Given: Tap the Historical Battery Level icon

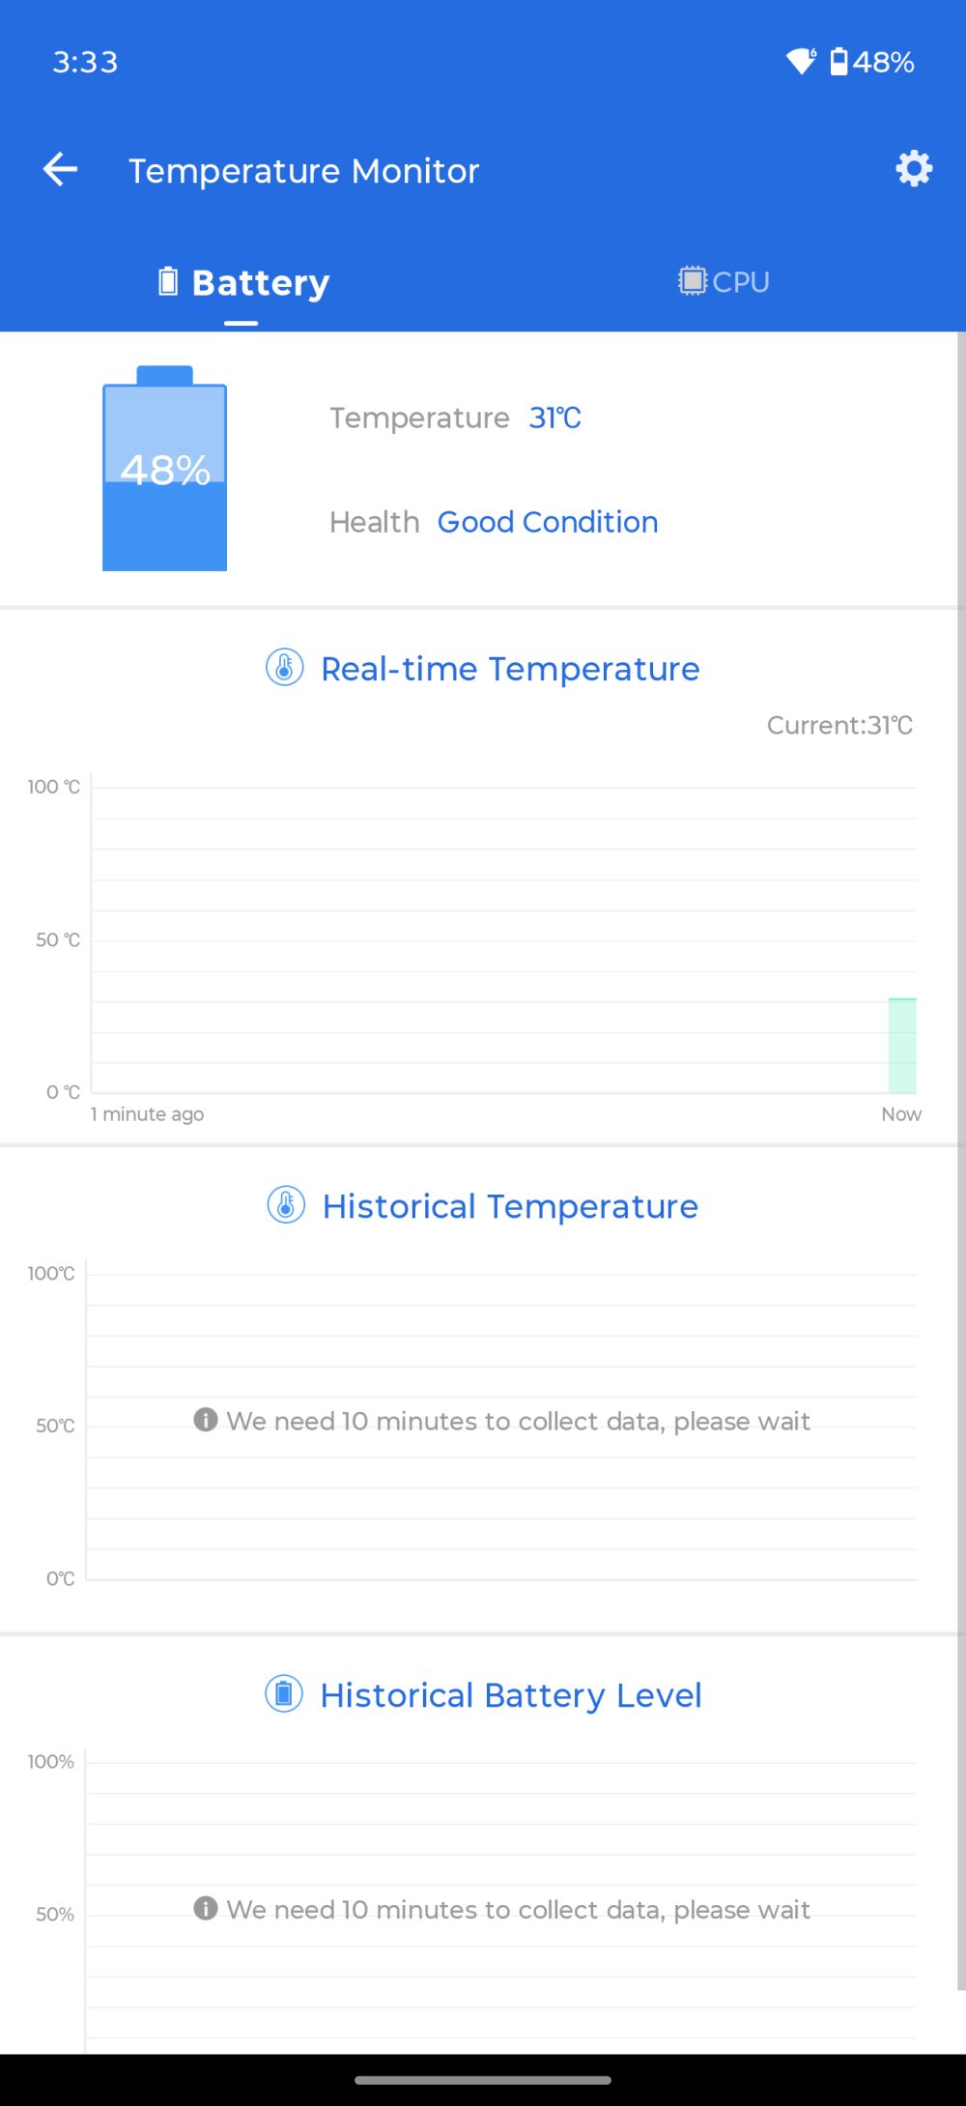Looking at the screenshot, I should pos(284,1694).
